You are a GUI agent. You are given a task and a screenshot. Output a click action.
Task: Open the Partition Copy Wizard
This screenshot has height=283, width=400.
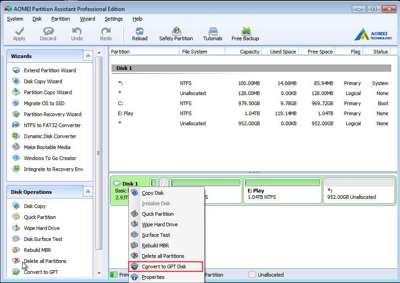click(x=42, y=92)
